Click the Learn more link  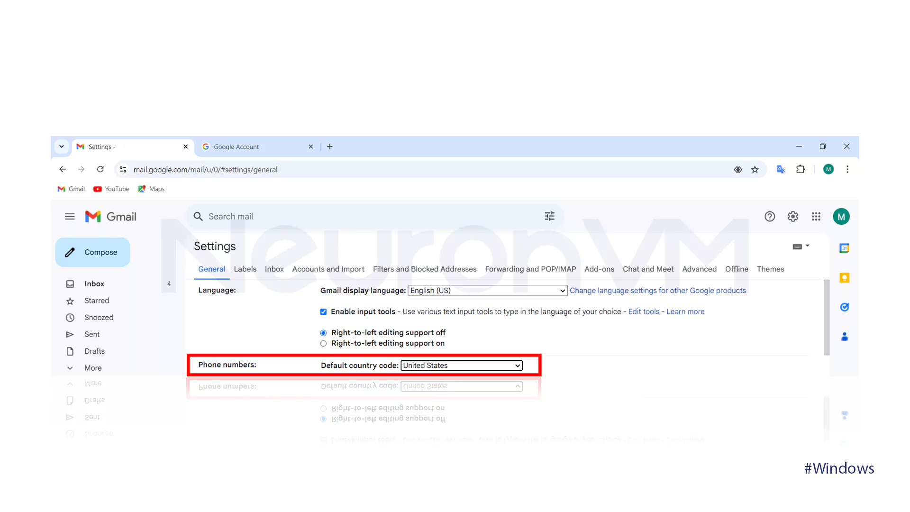(x=685, y=311)
